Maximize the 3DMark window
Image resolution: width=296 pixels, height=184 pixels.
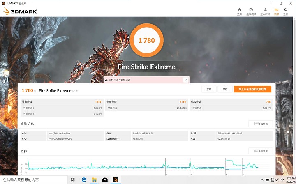281,3
